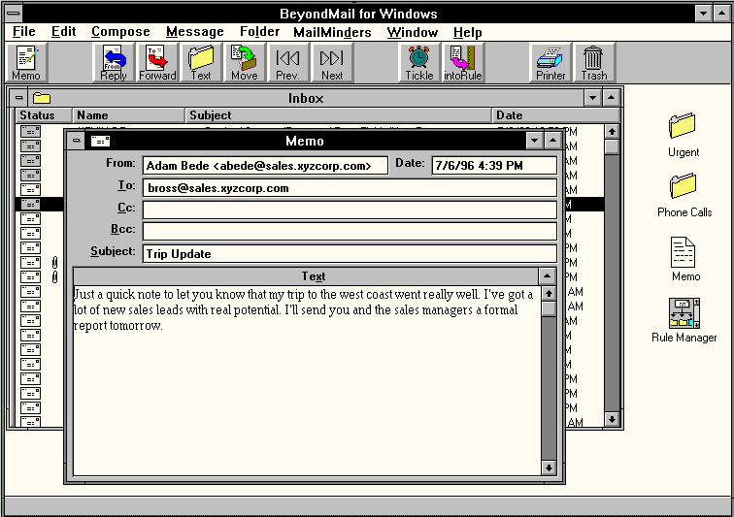
Task: Click the memo text scrollbar down arrow
Action: point(549,467)
